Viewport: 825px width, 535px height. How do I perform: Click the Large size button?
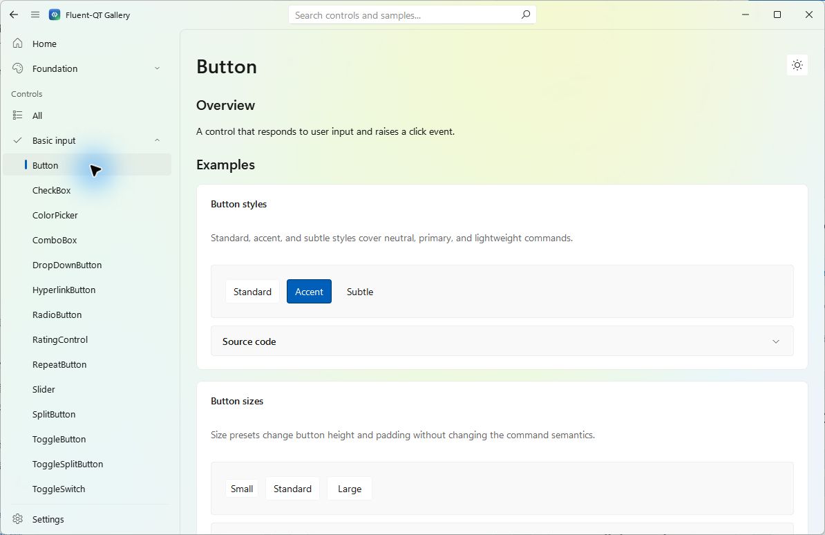click(x=350, y=489)
